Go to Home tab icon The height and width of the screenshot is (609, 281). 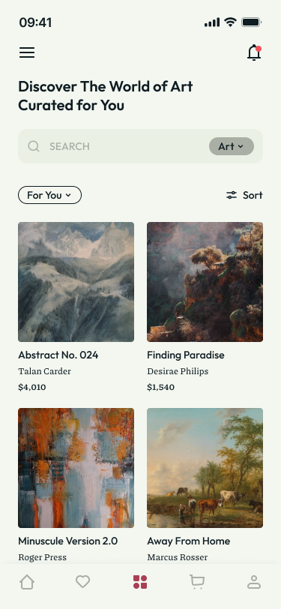pos(27,582)
